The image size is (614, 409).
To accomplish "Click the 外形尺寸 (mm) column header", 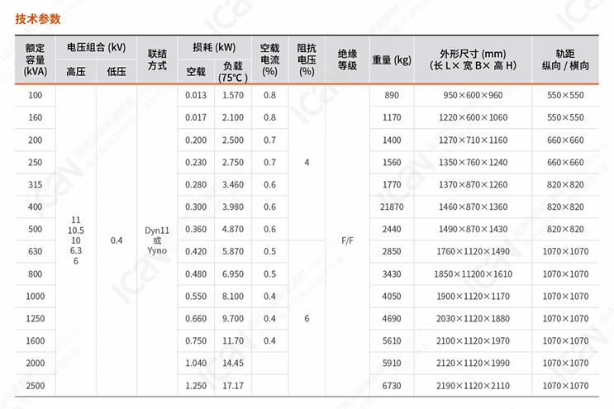I will point(473,59).
